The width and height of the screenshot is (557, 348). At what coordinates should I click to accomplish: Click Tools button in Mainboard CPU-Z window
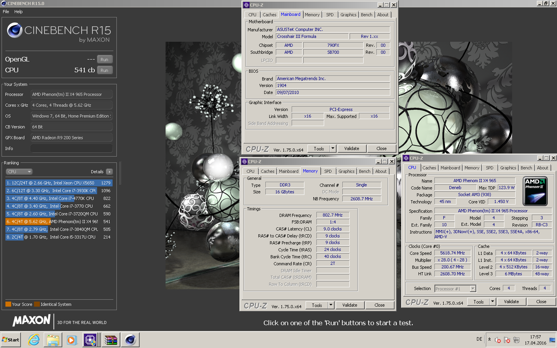tap(319, 148)
